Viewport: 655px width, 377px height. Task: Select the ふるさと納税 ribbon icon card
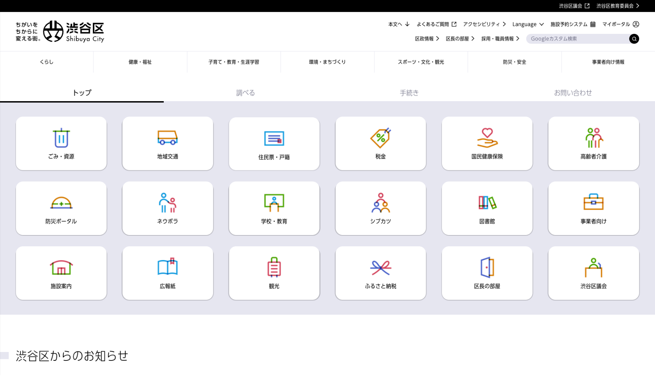tap(381, 273)
